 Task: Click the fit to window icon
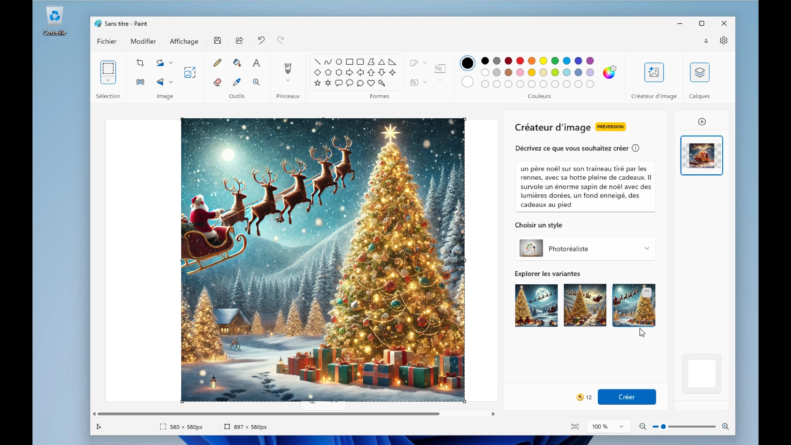(575, 427)
